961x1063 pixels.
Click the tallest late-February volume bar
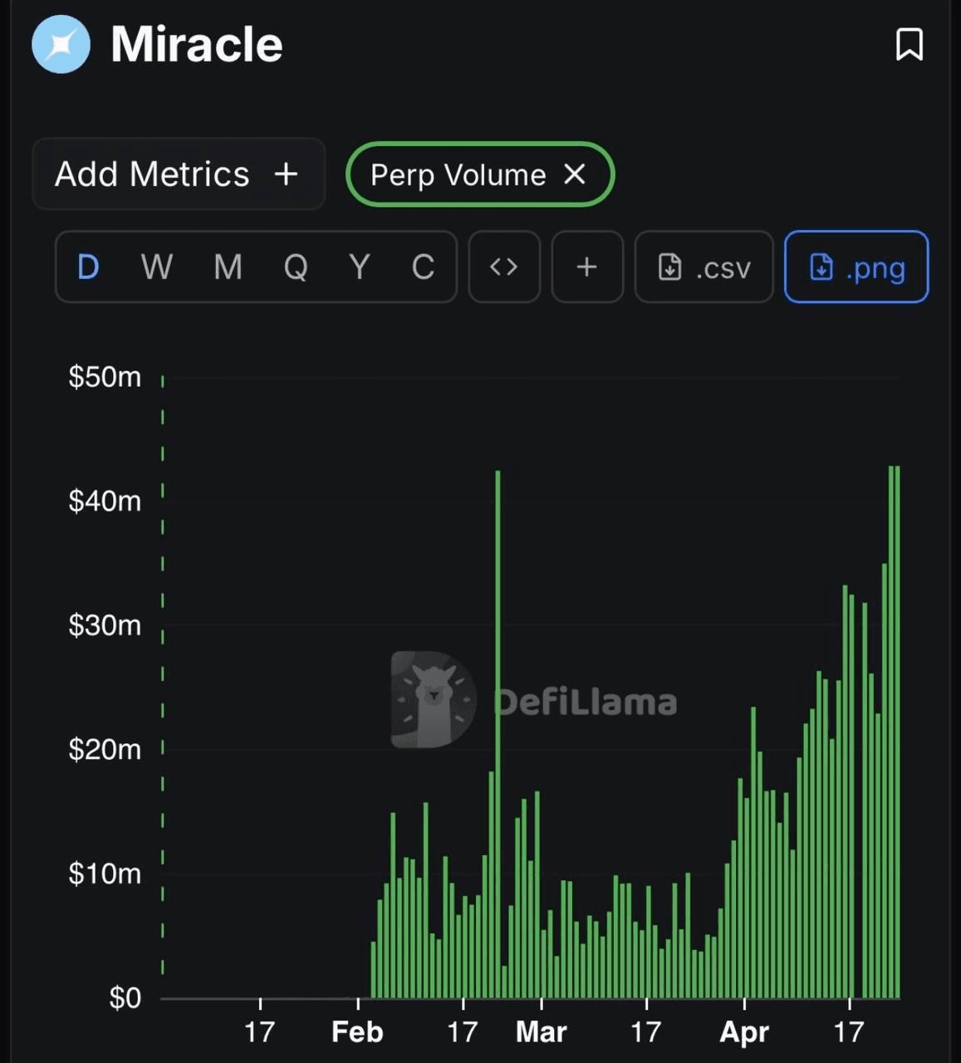tap(498, 731)
